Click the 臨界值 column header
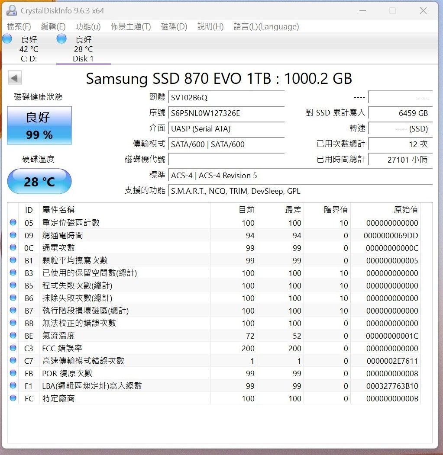The height and width of the screenshot is (455, 443). 327,210
